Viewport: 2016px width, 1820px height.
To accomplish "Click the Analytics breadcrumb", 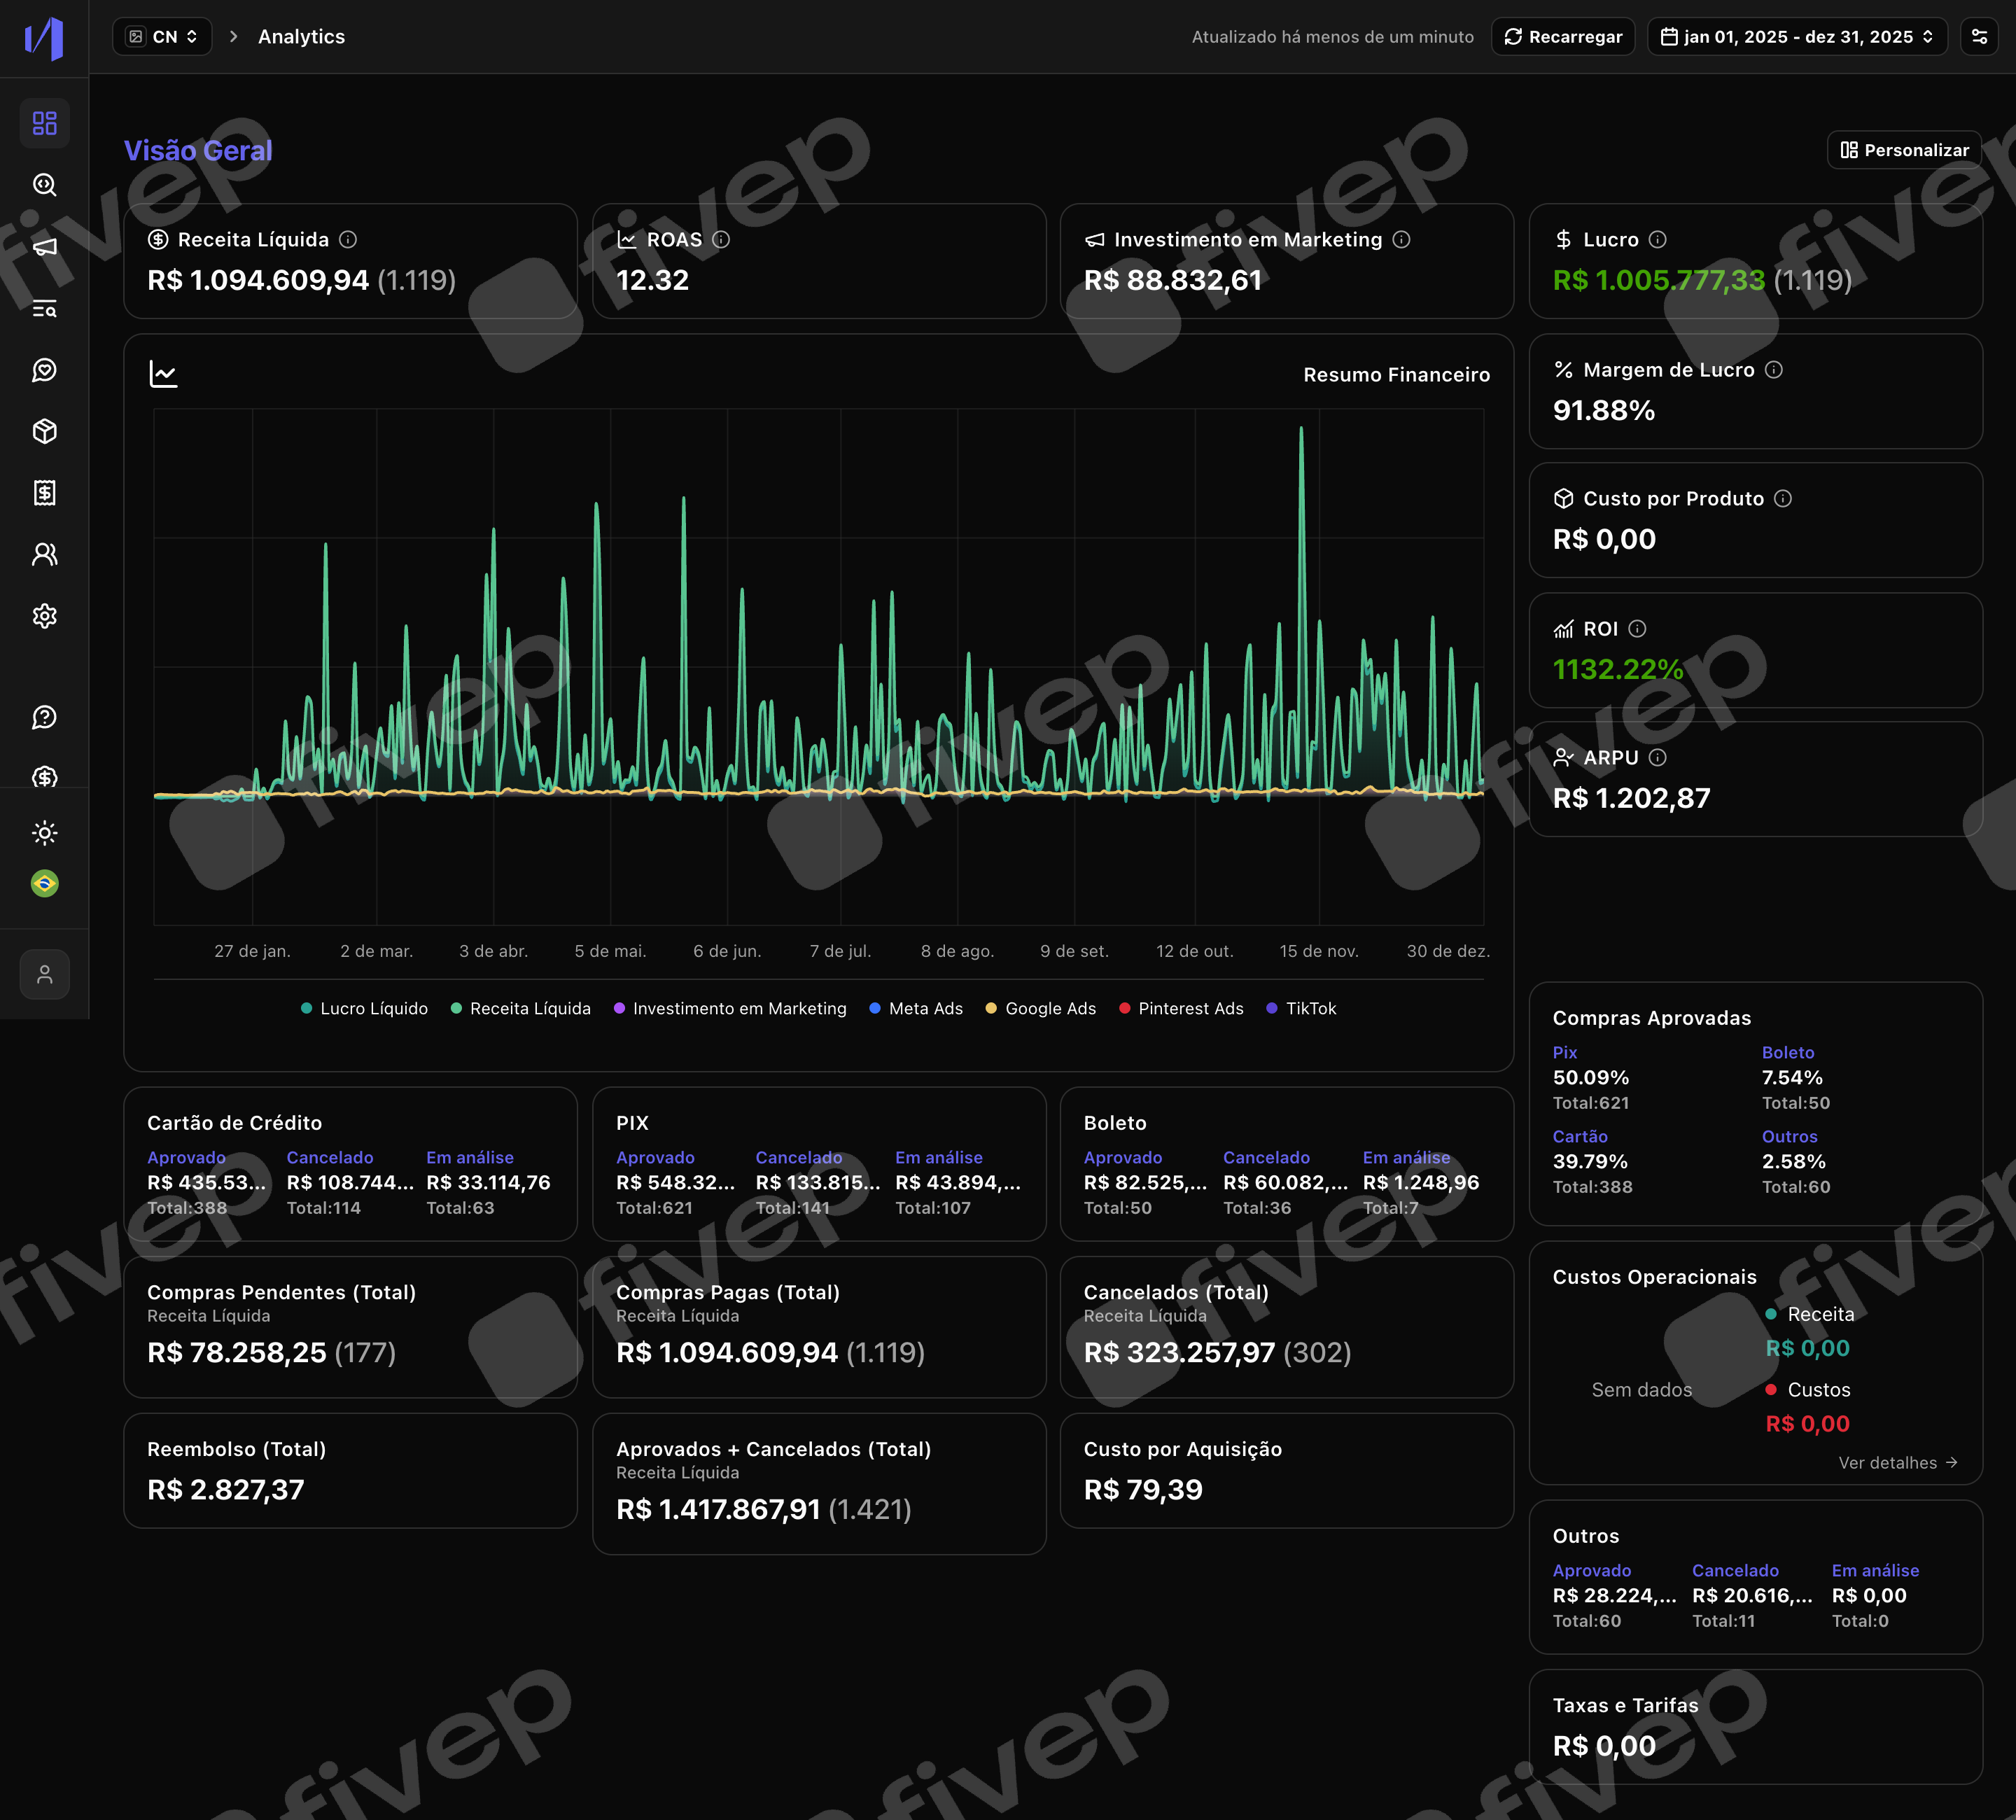I will 301,37.
